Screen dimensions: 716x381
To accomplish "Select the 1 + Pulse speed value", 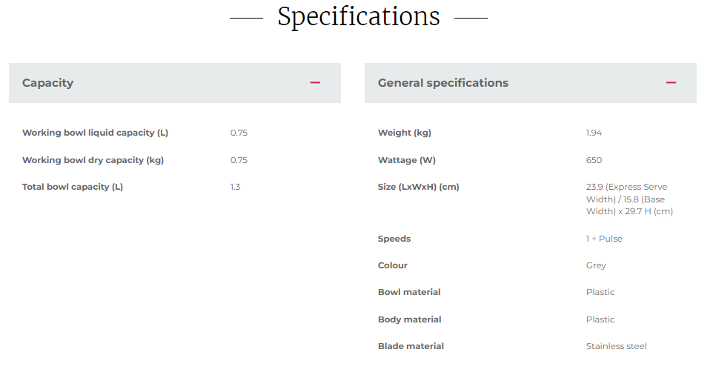I will pos(604,239).
